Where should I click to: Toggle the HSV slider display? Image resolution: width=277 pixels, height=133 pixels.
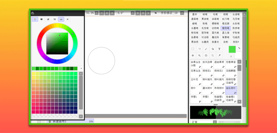point(48,19)
